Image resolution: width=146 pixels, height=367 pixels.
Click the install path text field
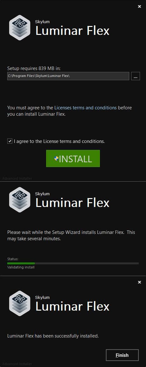[68, 76]
